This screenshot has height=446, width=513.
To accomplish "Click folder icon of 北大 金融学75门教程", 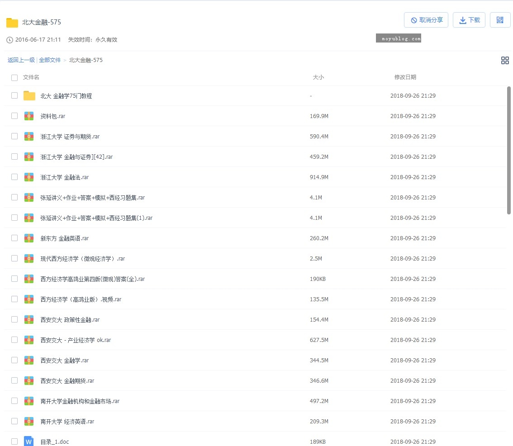I will click(29, 95).
